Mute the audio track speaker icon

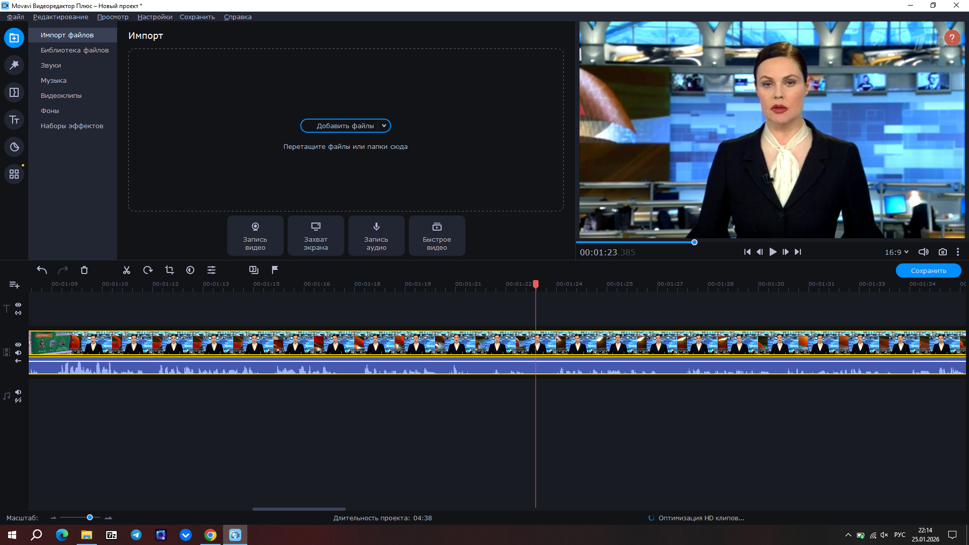(18, 392)
